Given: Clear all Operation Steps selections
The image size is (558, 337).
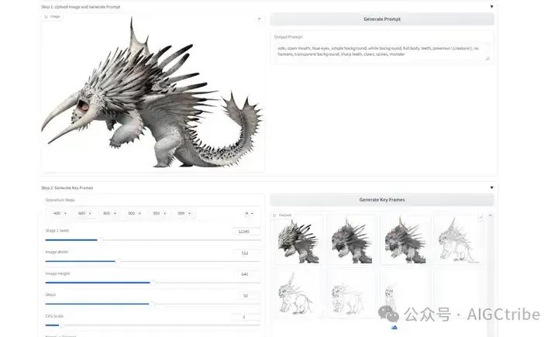Looking at the screenshot, I should tap(246, 214).
